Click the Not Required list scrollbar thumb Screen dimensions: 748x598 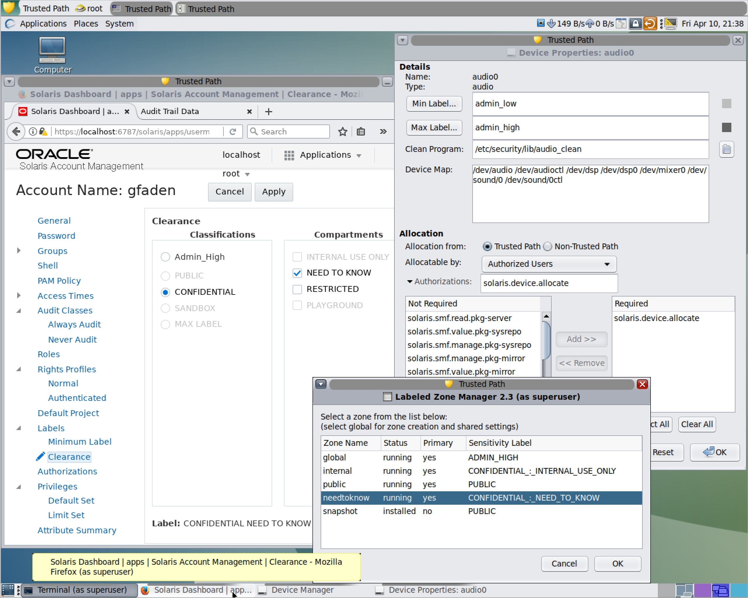546,341
